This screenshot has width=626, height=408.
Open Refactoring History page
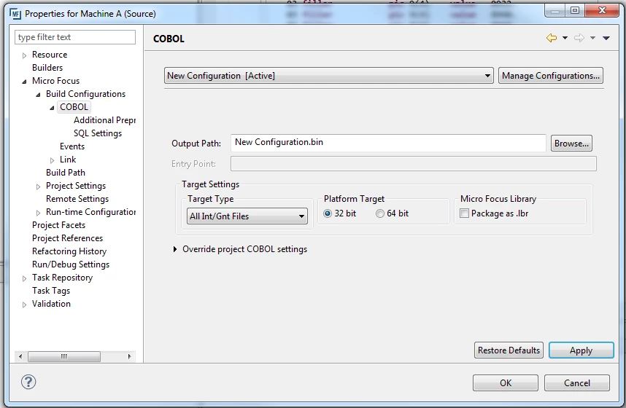tap(69, 251)
